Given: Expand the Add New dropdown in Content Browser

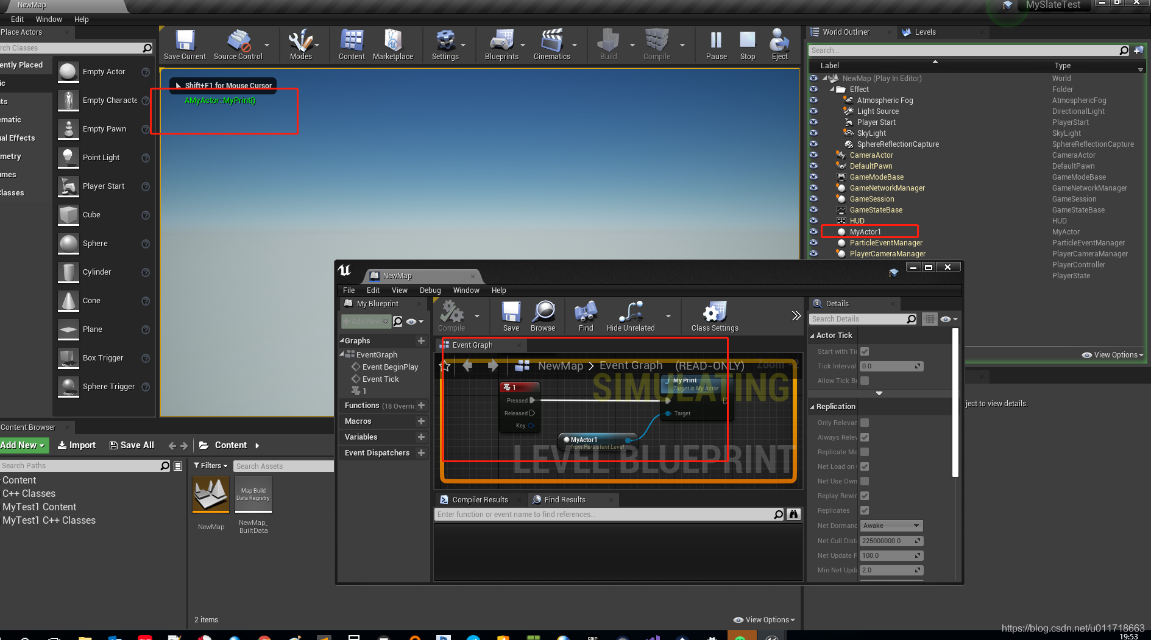Looking at the screenshot, I should 23,445.
